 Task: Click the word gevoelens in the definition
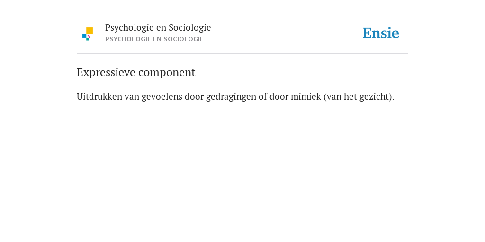[162, 97]
